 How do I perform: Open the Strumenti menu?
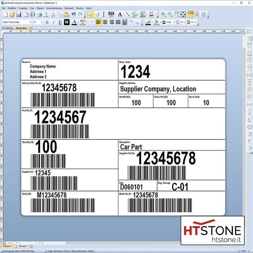[x=69, y=8]
